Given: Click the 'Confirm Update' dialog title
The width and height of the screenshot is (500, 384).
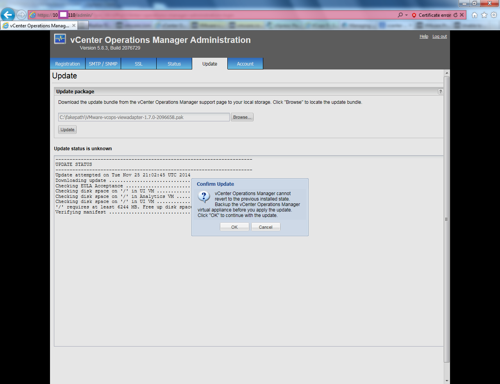Looking at the screenshot, I should coord(215,184).
